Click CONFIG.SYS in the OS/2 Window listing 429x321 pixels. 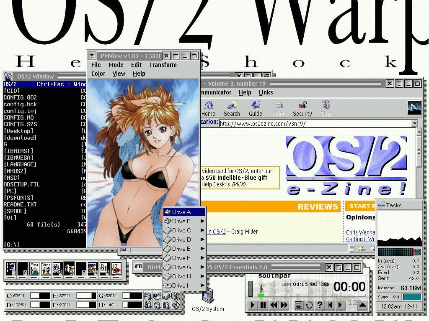point(20,124)
